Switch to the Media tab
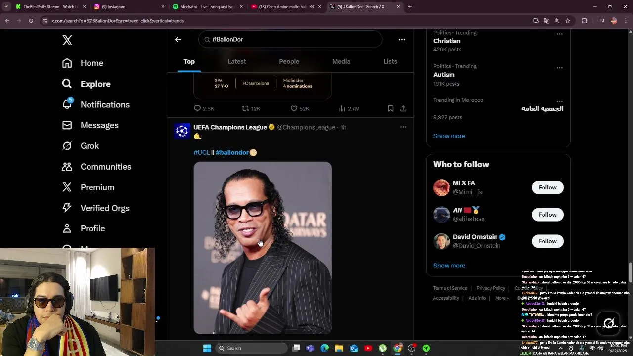Viewport: 633px width, 356px height. [x=341, y=62]
